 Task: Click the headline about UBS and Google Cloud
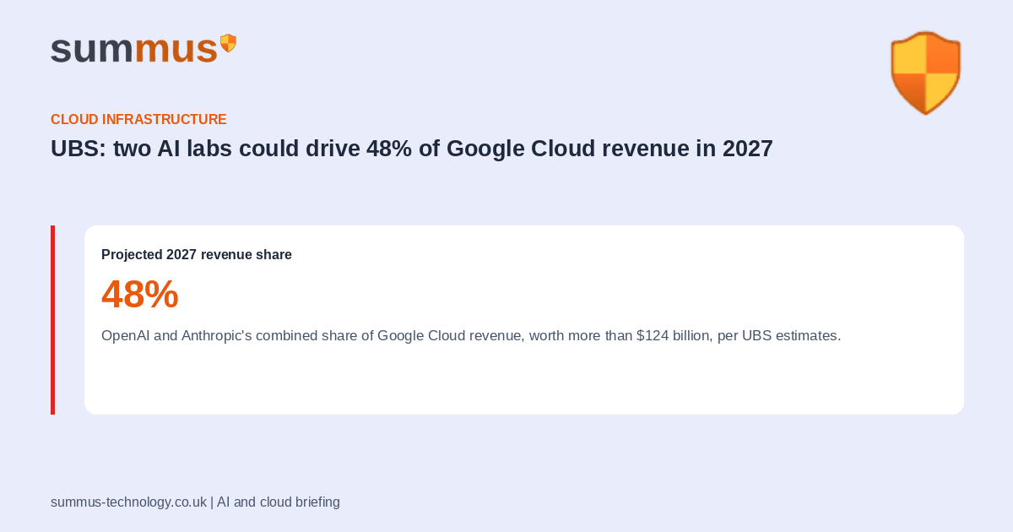coord(412,149)
